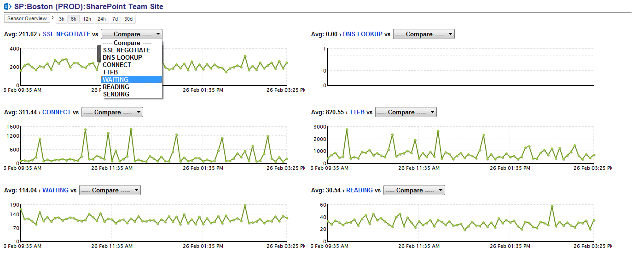This screenshot has width=632, height=258.
Task: Select the 6h time range
Action: tap(74, 19)
